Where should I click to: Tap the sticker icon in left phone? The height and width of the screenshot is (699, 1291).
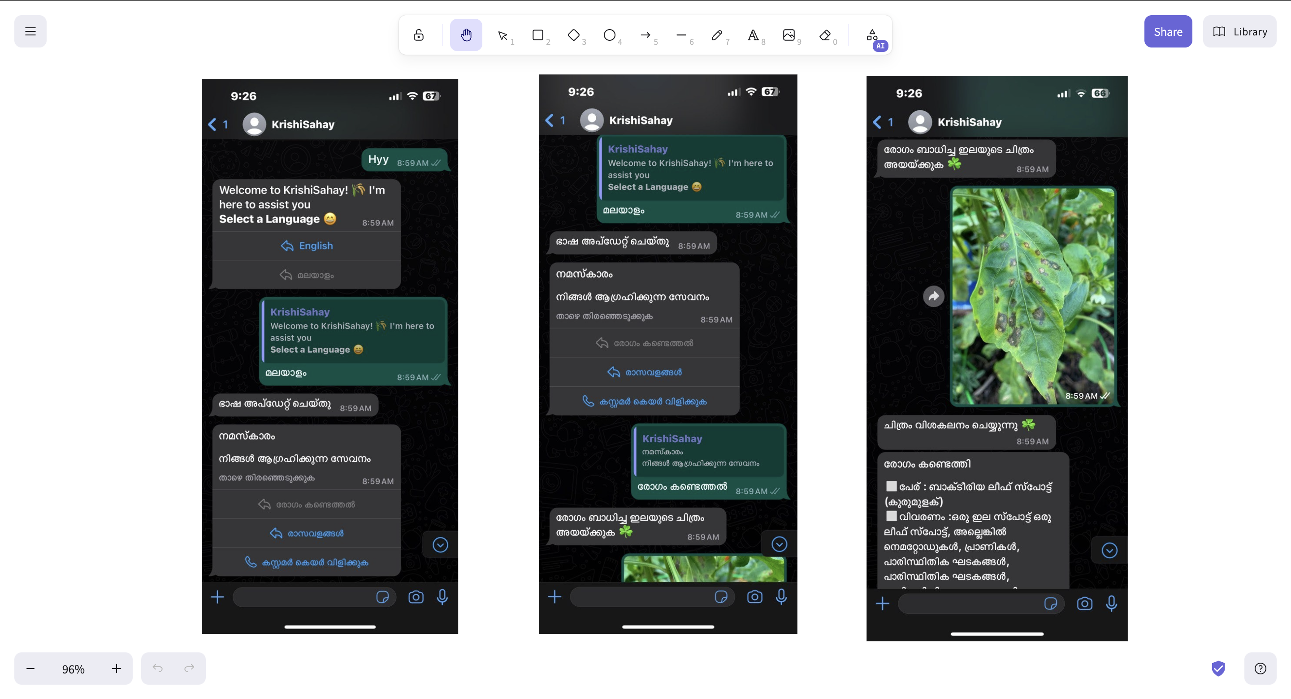383,597
